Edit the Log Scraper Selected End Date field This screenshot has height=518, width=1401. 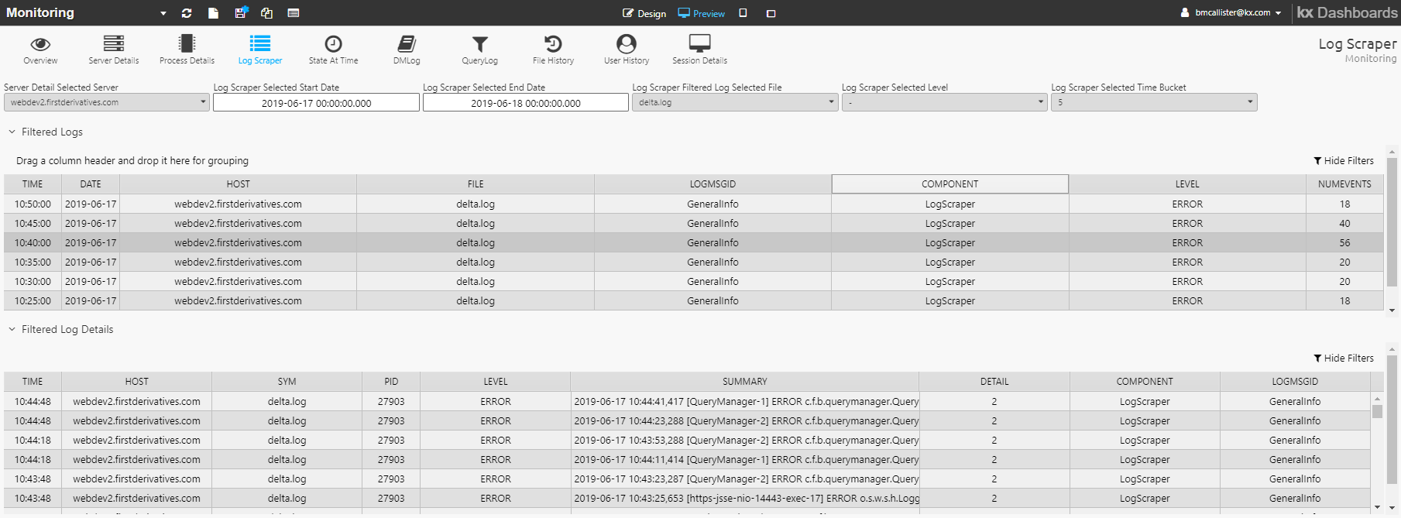click(x=526, y=103)
